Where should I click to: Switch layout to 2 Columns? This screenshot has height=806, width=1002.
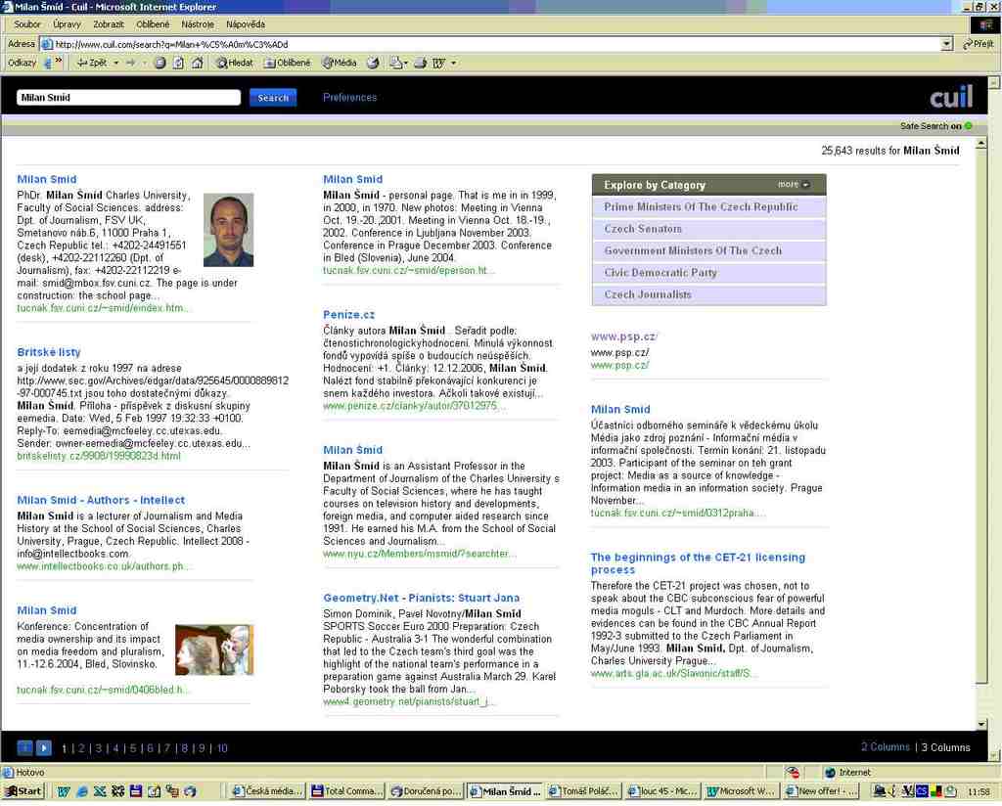[x=885, y=746]
